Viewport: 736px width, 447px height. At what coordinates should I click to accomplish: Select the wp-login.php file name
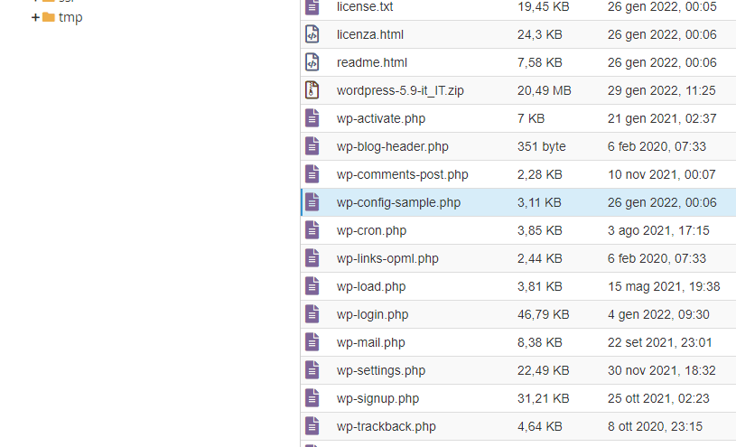pos(372,314)
